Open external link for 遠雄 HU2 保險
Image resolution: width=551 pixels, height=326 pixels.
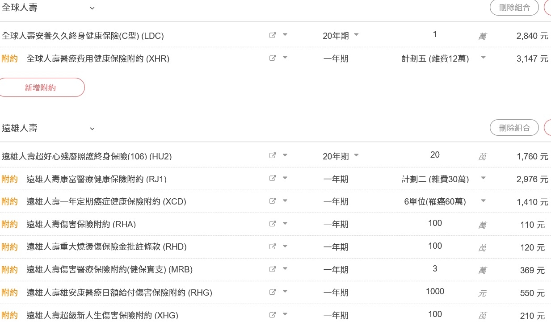pos(273,156)
